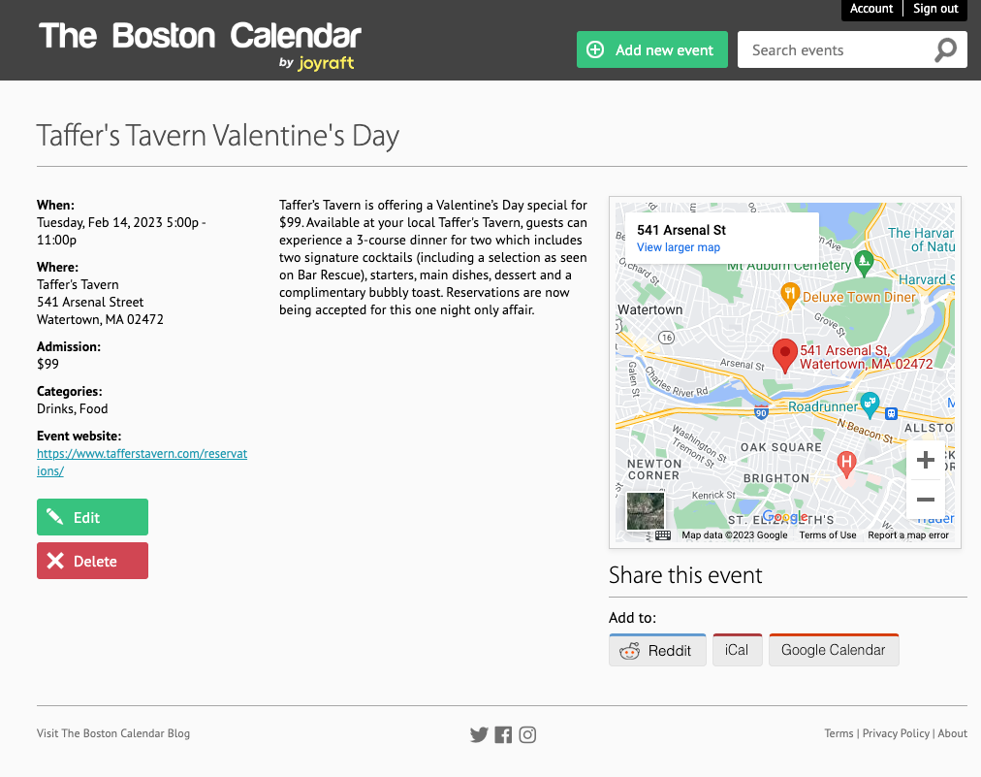Open the Account link
Viewport: 981px width, 777px height.
870,9
